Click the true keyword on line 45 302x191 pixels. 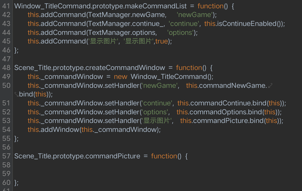[161, 42]
